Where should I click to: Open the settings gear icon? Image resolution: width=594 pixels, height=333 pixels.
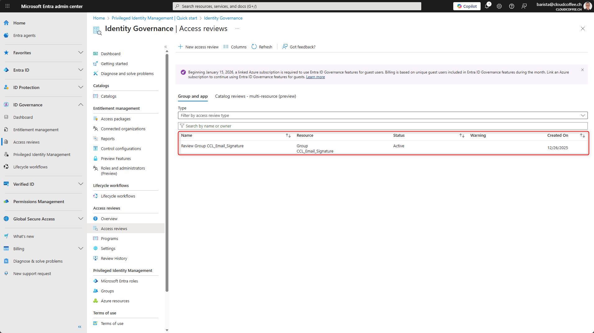[499, 6]
